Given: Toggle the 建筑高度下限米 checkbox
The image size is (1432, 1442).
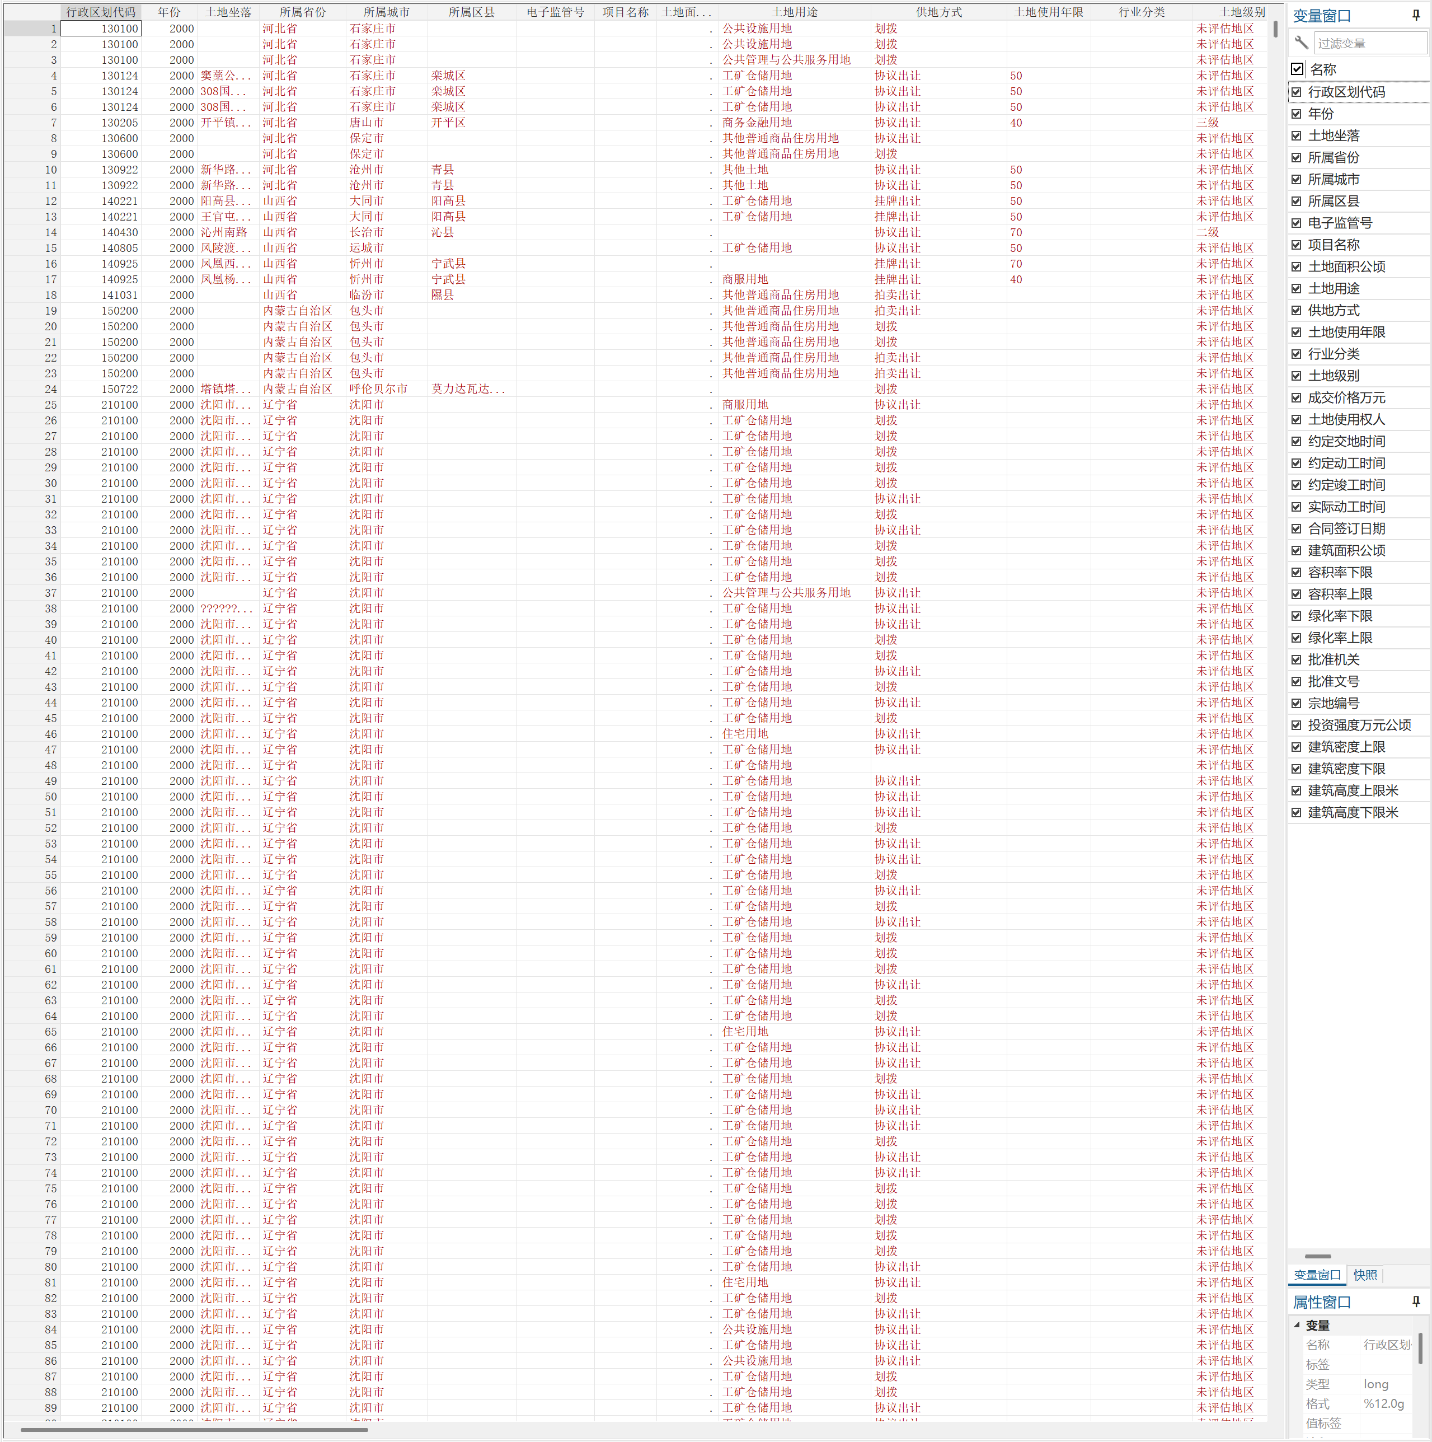Looking at the screenshot, I should (1296, 812).
